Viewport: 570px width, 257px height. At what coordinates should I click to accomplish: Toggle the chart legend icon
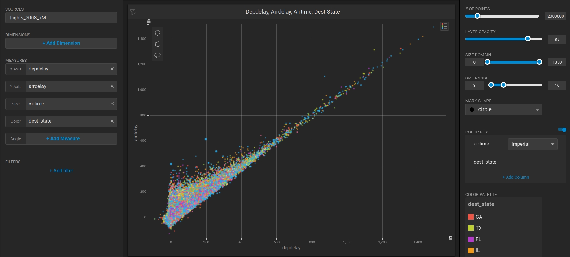(x=444, y=26)
